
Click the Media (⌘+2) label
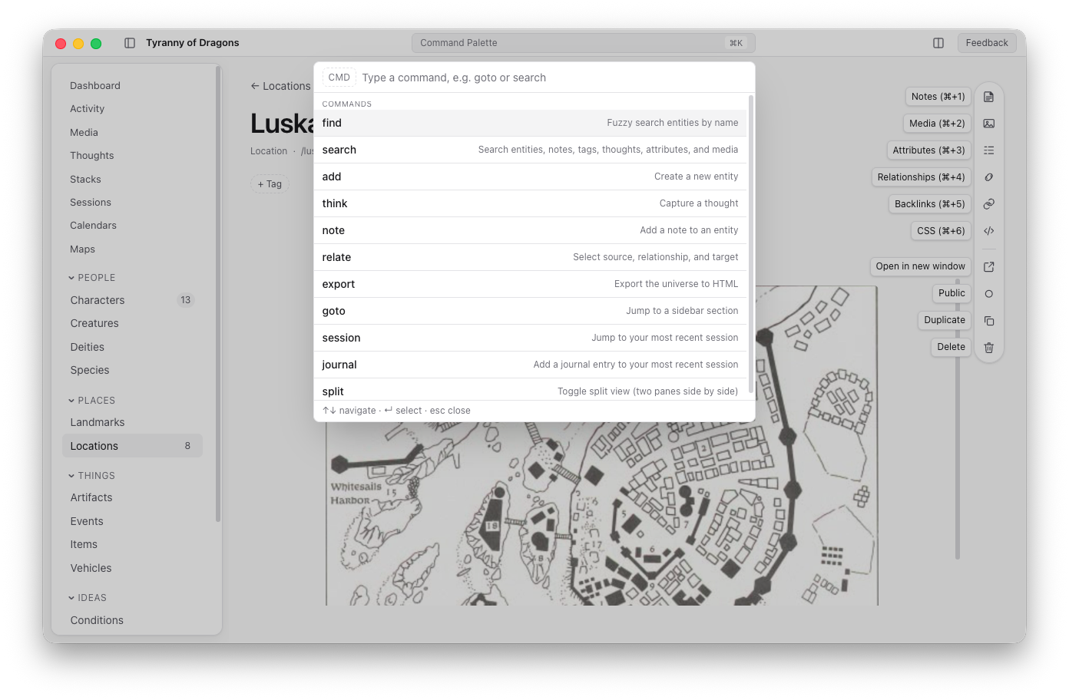[937, 124]
